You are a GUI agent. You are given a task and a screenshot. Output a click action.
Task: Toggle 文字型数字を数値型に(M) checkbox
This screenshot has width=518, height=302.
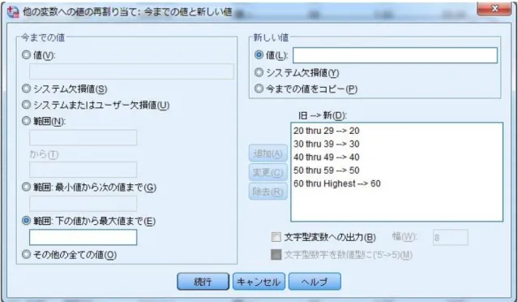[x=276, y=255]
